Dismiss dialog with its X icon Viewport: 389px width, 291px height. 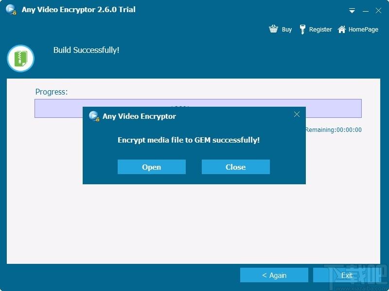click(297, 114)
